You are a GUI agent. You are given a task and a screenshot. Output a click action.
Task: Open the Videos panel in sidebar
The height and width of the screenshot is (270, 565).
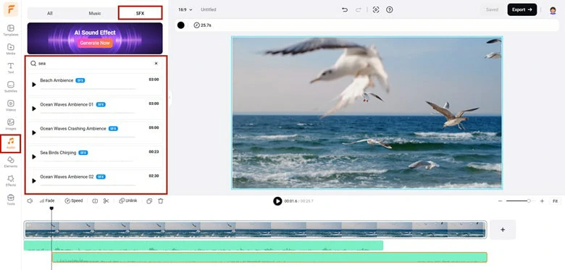[11, 105]
